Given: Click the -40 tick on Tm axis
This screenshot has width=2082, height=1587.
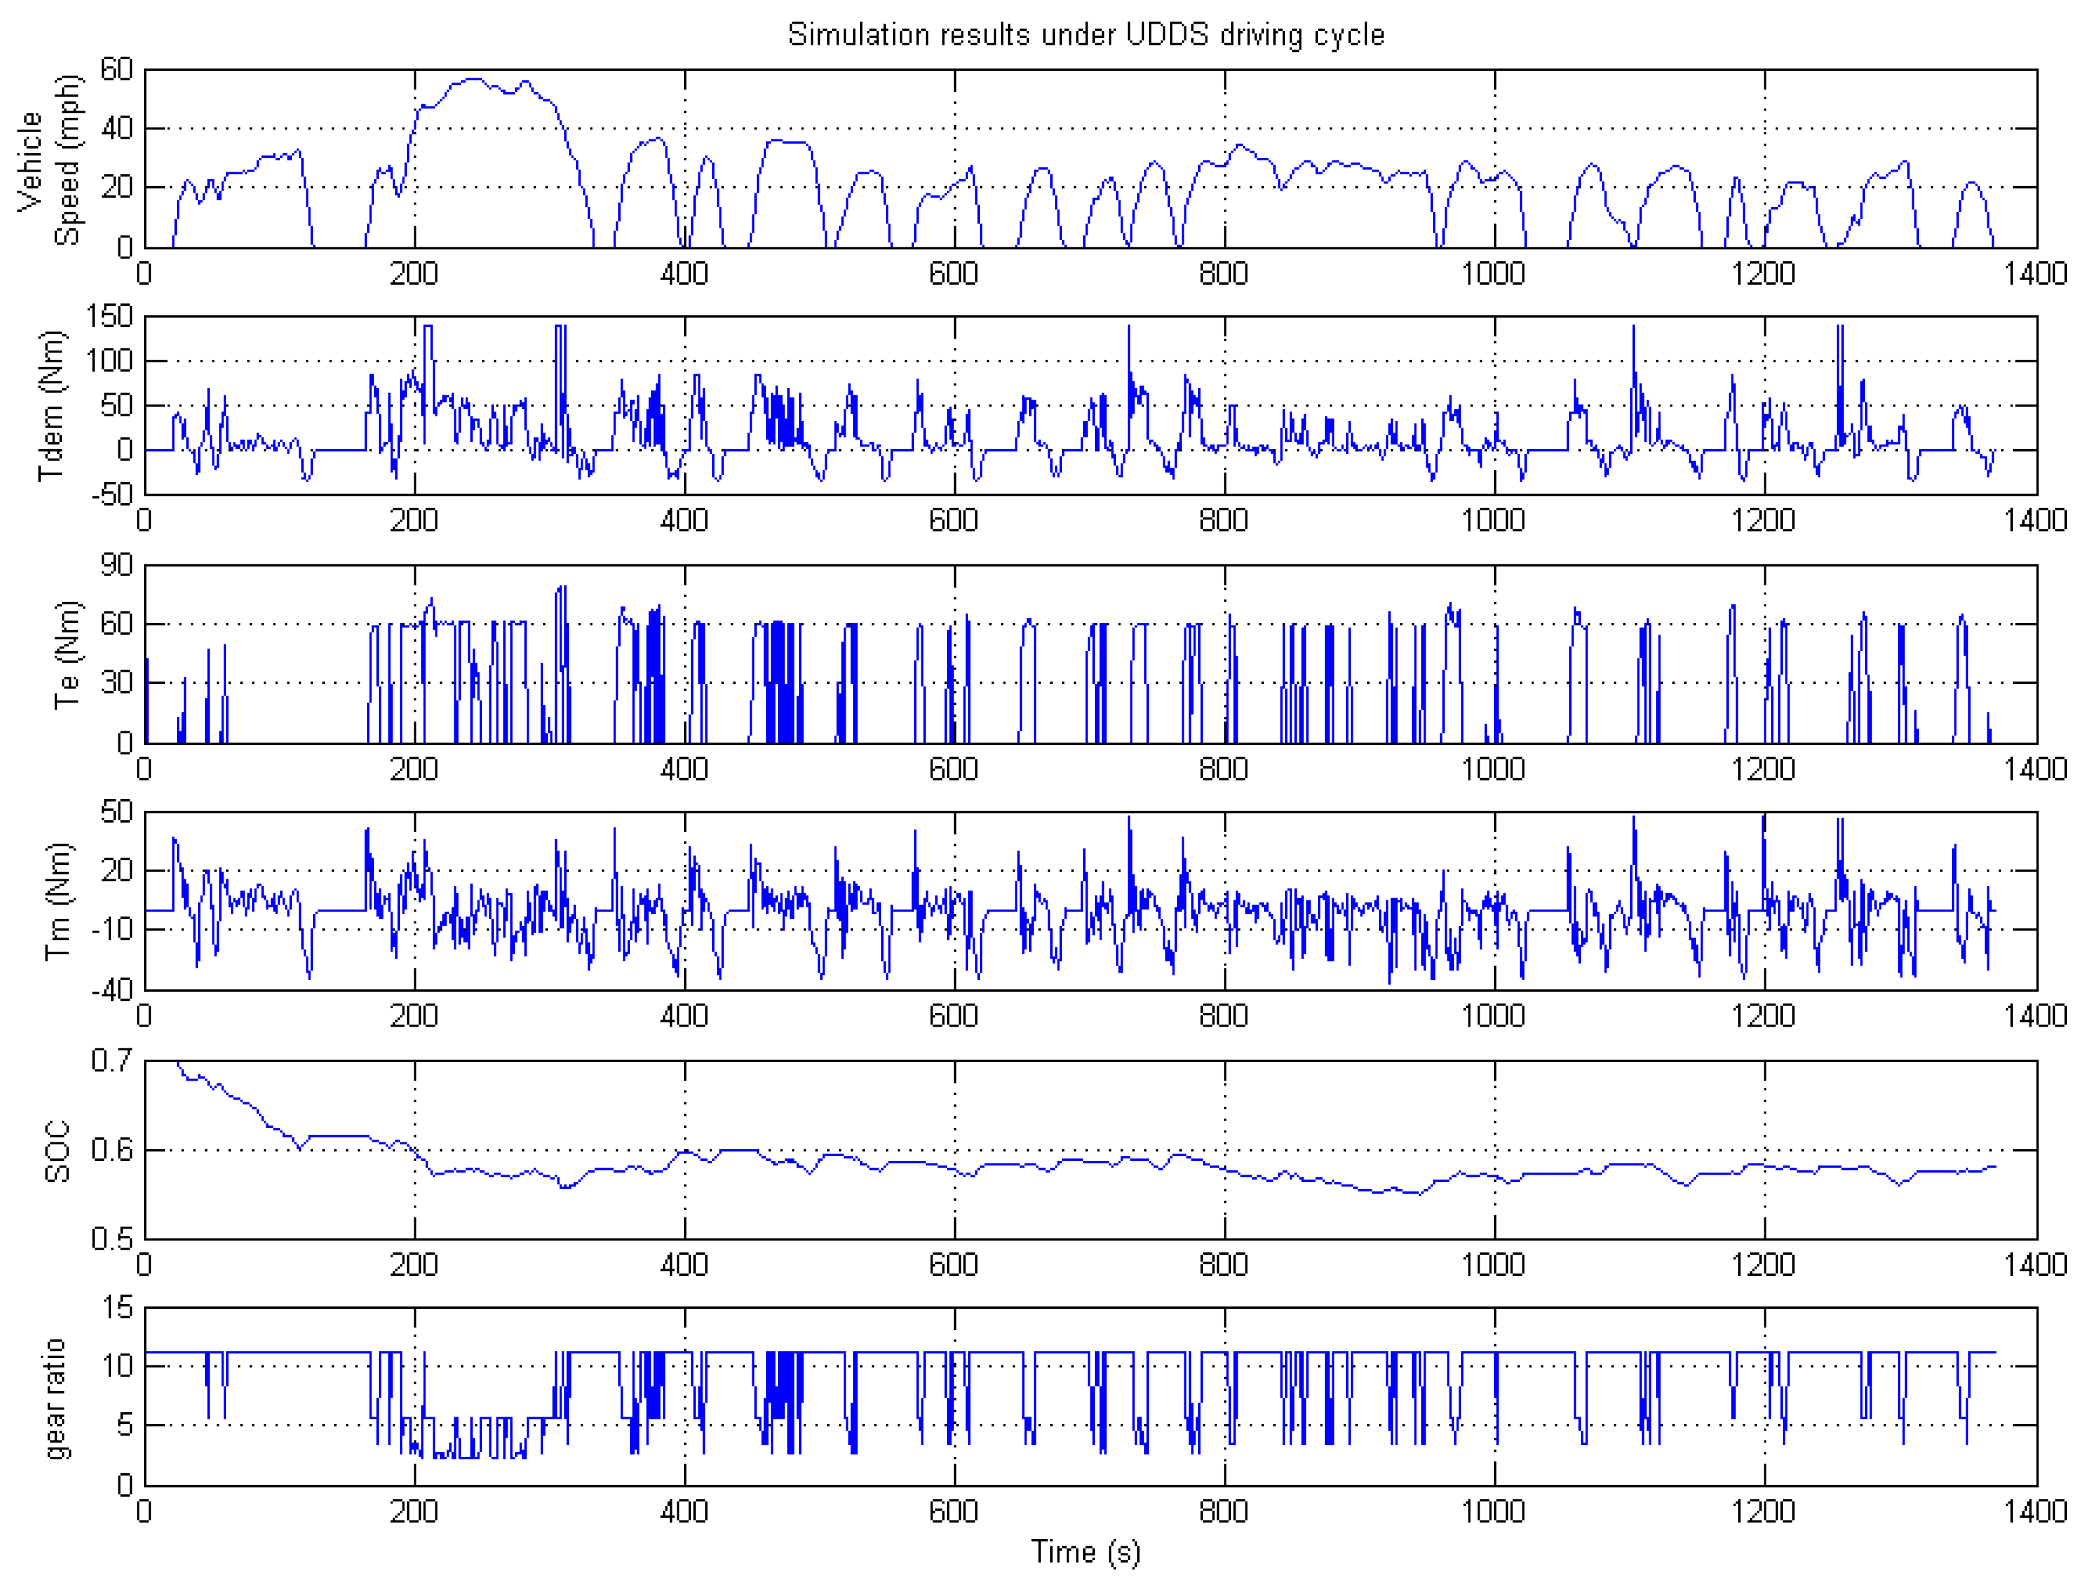Looking at the screenshot, I should tap(112, 990).
